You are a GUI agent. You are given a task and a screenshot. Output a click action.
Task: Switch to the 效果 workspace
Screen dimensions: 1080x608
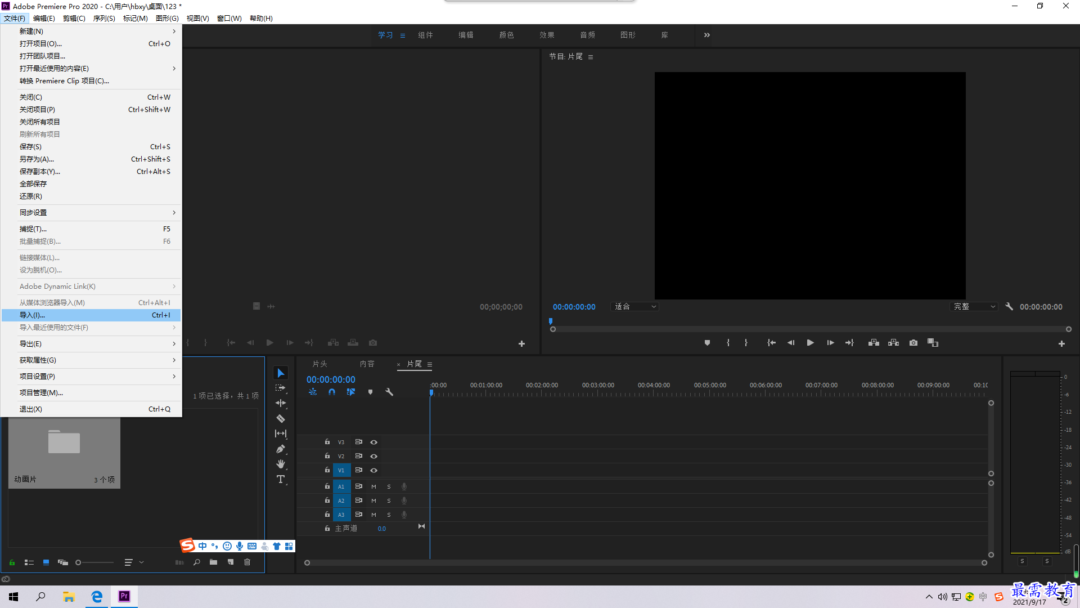(x=547, y=35)
